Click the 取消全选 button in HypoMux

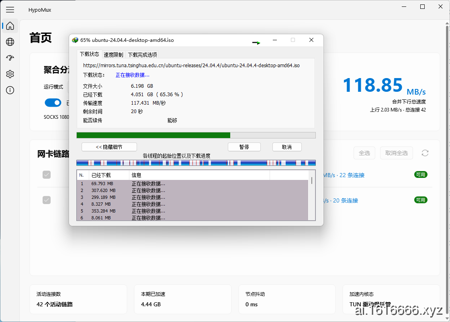(x=396, y=153)
